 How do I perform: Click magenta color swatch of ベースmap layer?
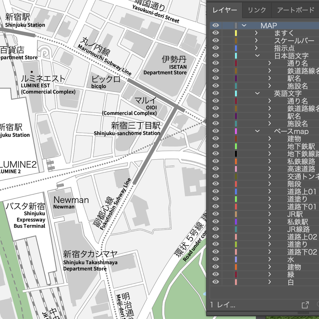(236, 131)
